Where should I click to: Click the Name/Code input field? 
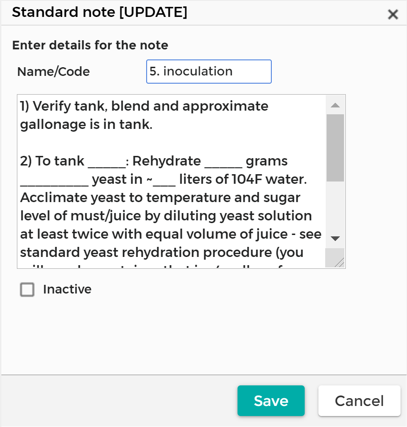pyautogui.click(x=209, y=72)
